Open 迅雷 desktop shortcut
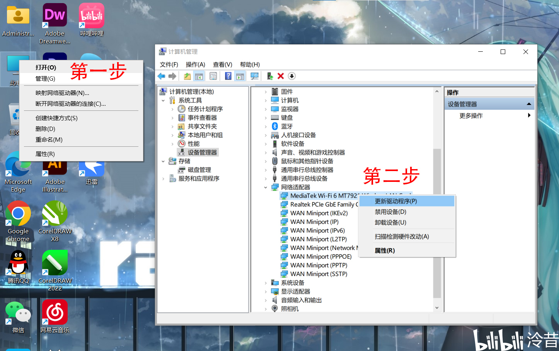 coord(92,172)
